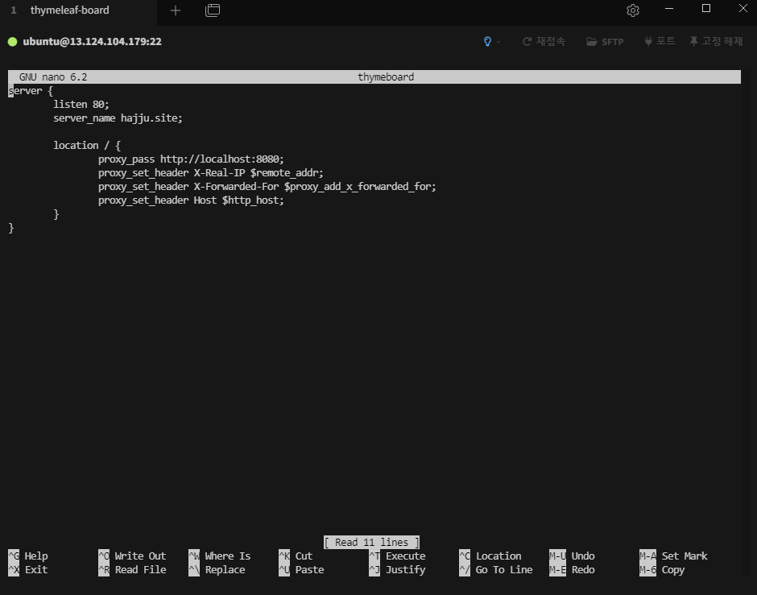The image size is (757, 595).
Task: Click the M-6 Copy shortcut
Action: pos(662,570)
